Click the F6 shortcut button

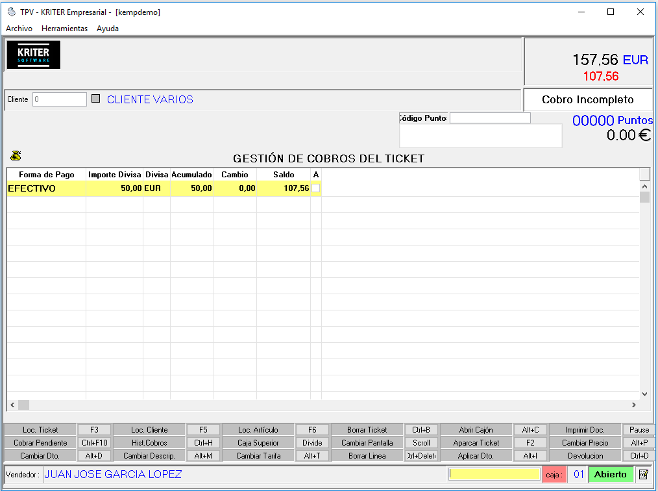point(312,430)
